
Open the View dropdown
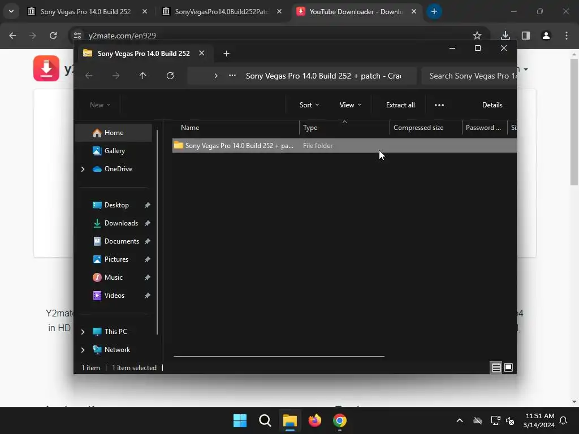click(350, 105)
